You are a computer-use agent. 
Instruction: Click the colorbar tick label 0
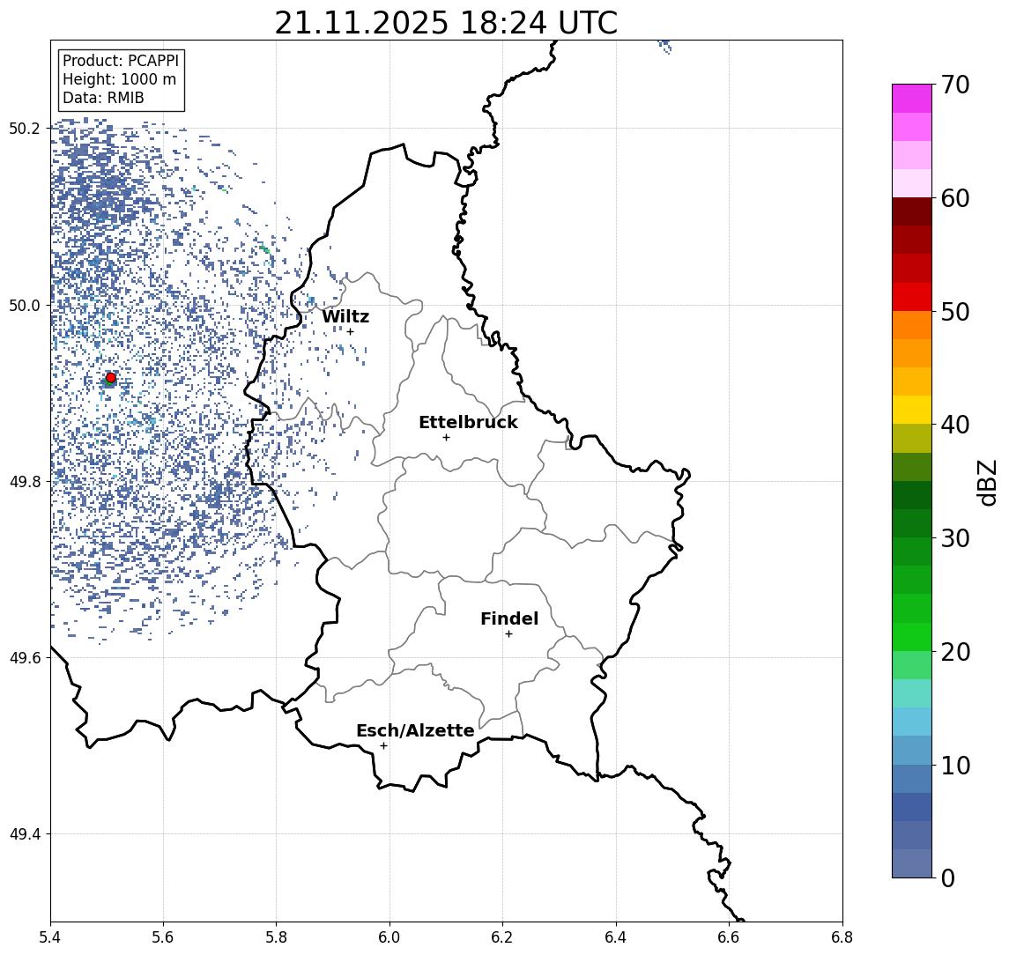pos(948,877)
